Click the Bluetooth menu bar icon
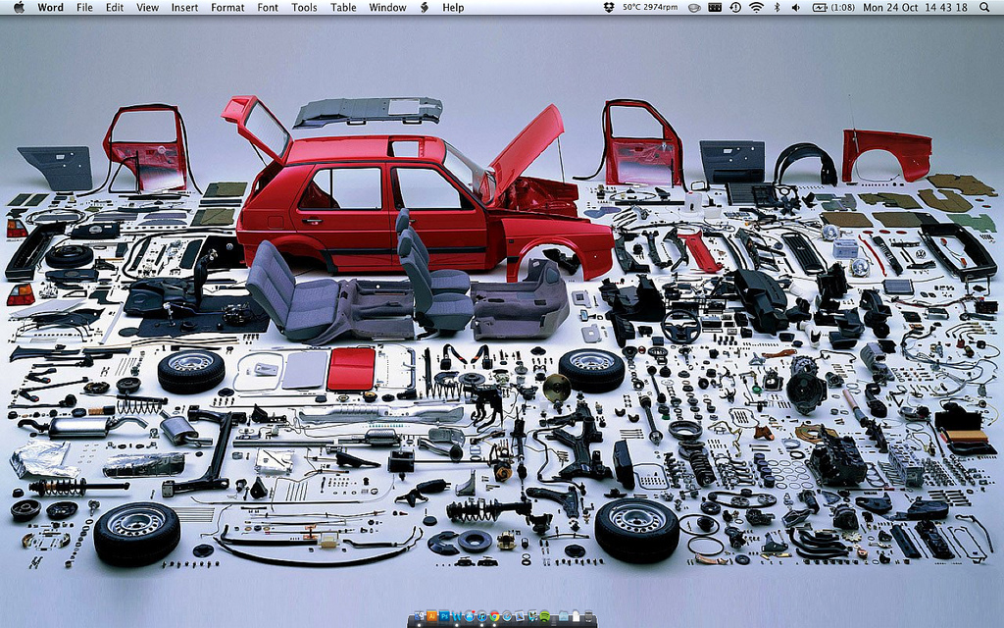Screen dimensions: 1004x628 [777, 7]
